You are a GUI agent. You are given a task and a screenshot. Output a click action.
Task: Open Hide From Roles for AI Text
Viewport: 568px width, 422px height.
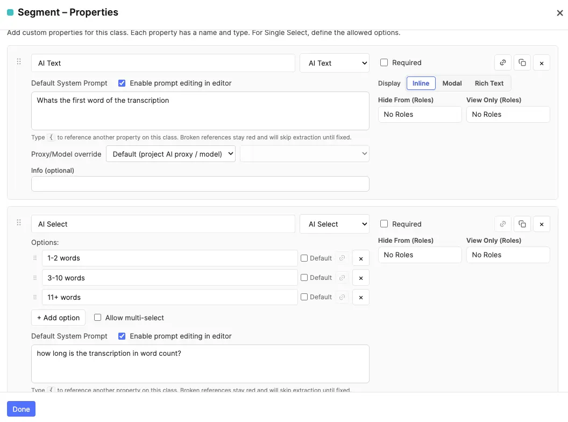click(x=420, y=114)
